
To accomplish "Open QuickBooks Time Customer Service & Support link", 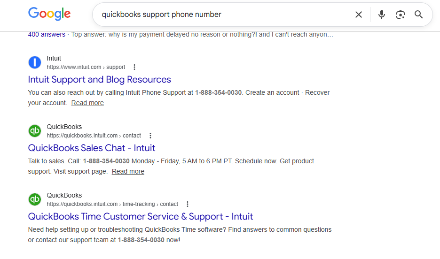I will (x=141, y=216).
